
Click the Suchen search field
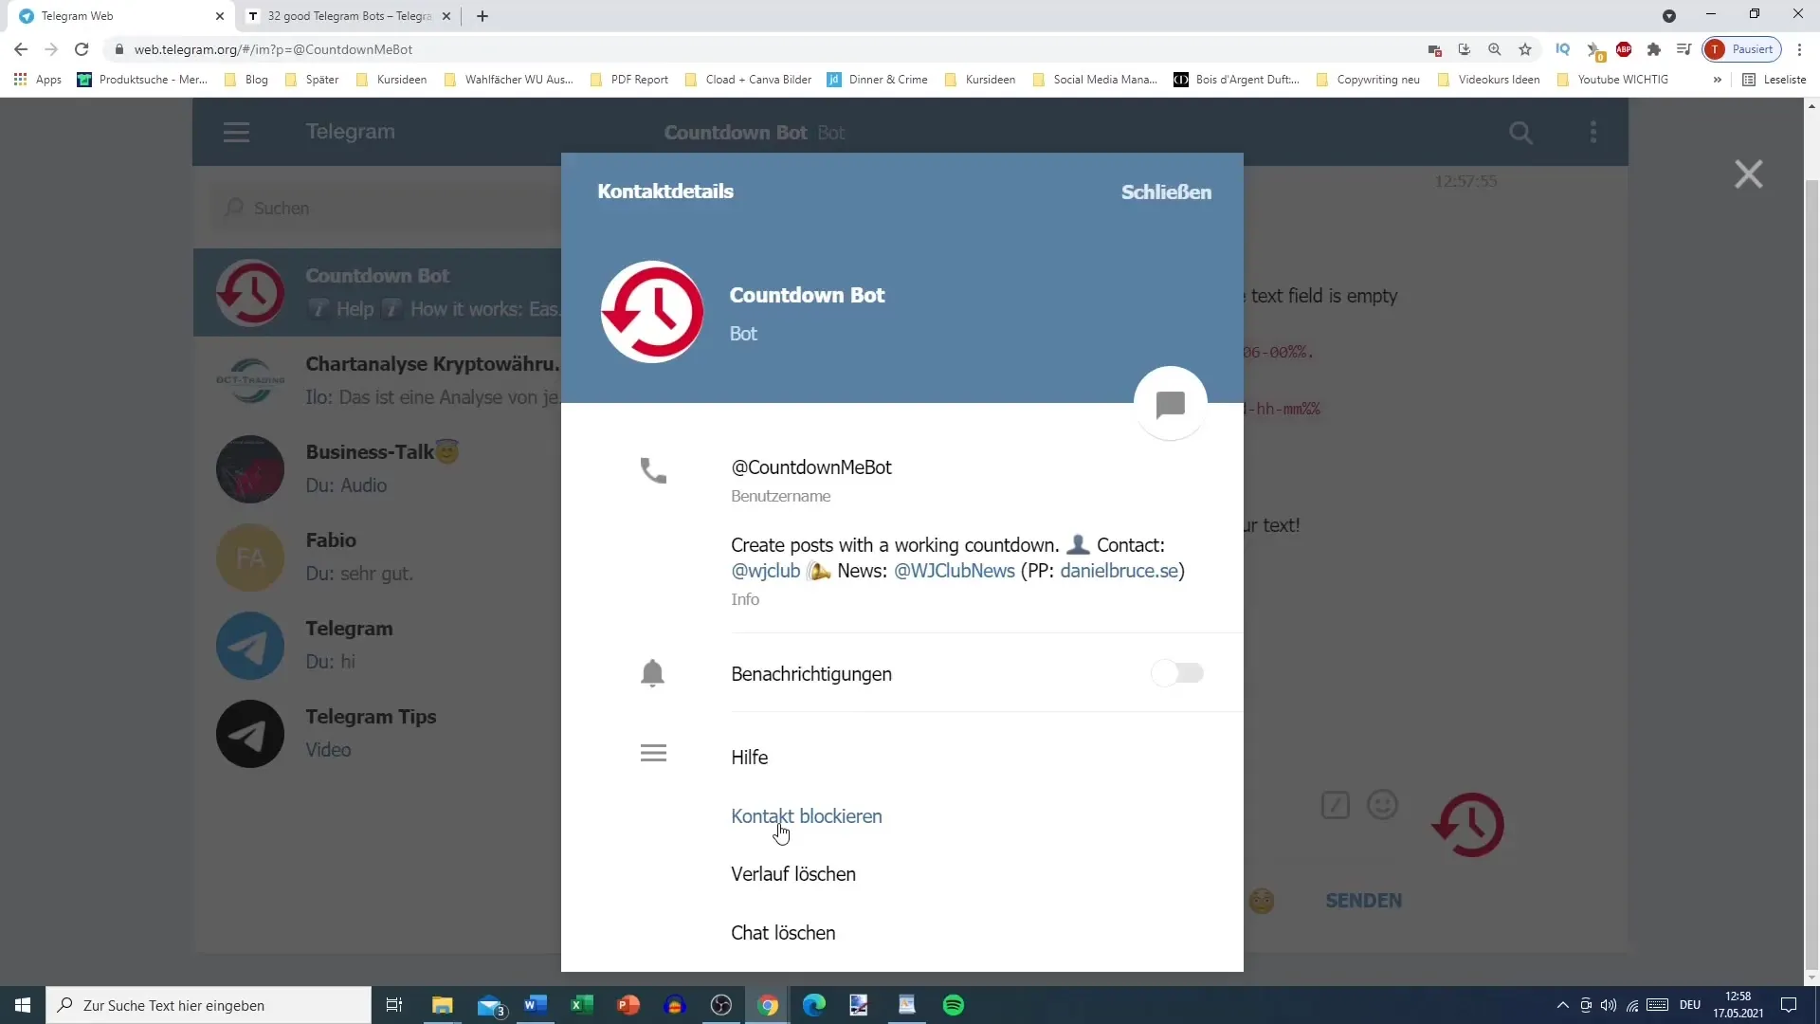(x=387, y=208)
